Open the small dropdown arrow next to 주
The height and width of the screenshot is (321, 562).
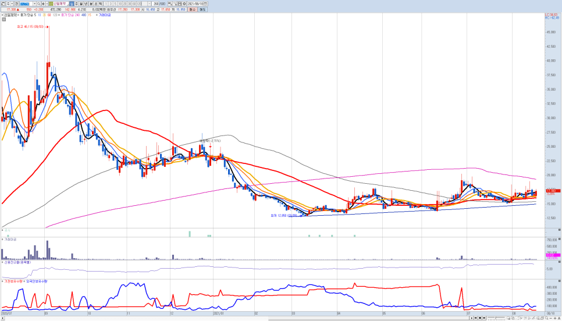coord(12,3)
